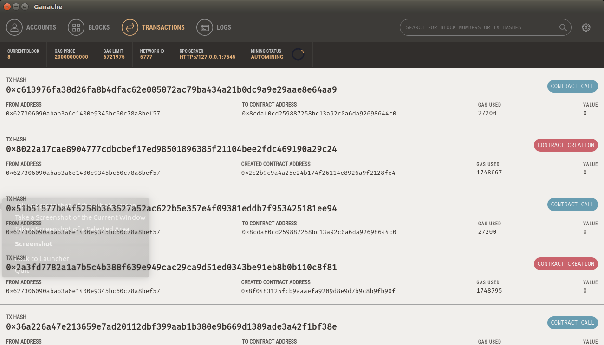Viewport: 604px width, 345px height.
Task: Click the automining spinner indicator
Action: pos(298,54)
